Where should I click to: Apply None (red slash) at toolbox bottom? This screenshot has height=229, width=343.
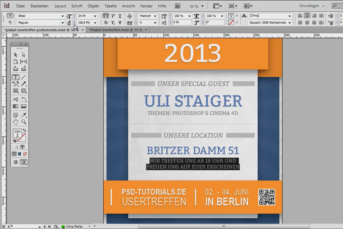[x=25, y=154]
